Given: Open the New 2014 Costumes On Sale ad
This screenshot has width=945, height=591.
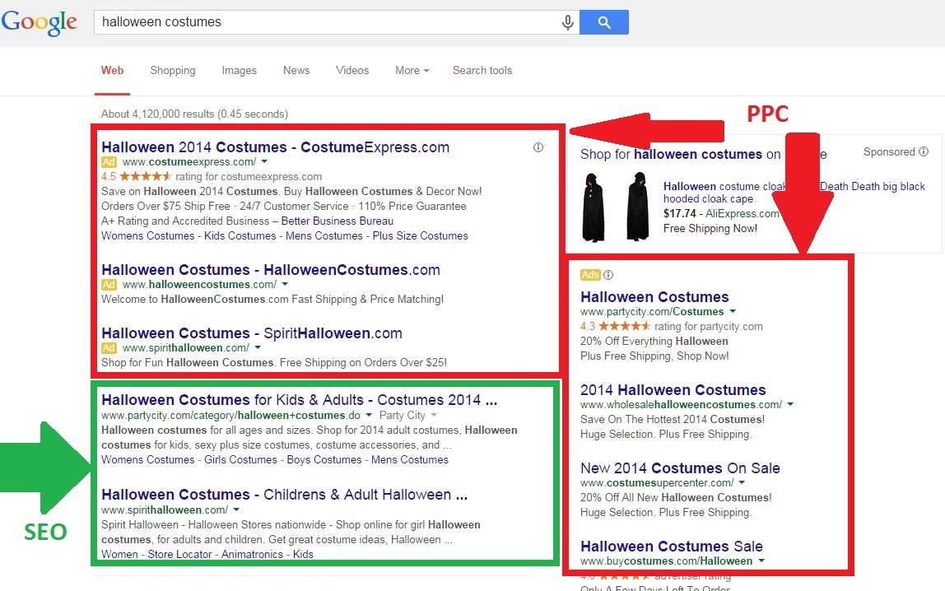Looking at the screenshot, I should [x=680, y=468].
